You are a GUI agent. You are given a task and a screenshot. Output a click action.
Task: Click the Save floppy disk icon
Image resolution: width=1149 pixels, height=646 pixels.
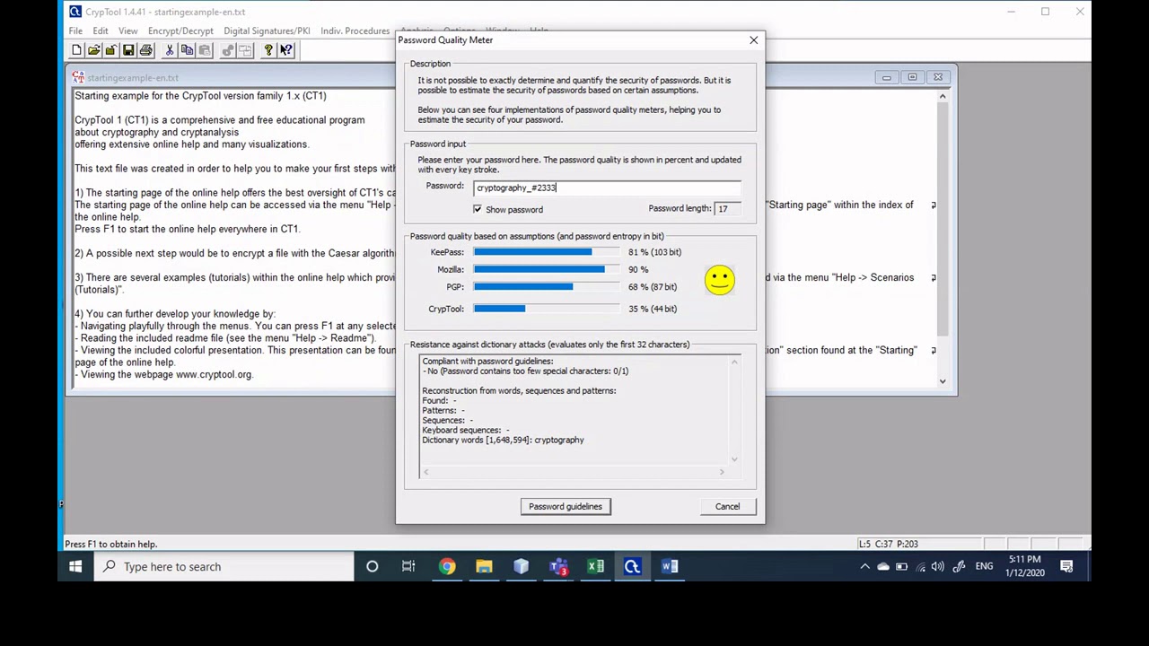[x=128, y=50]
